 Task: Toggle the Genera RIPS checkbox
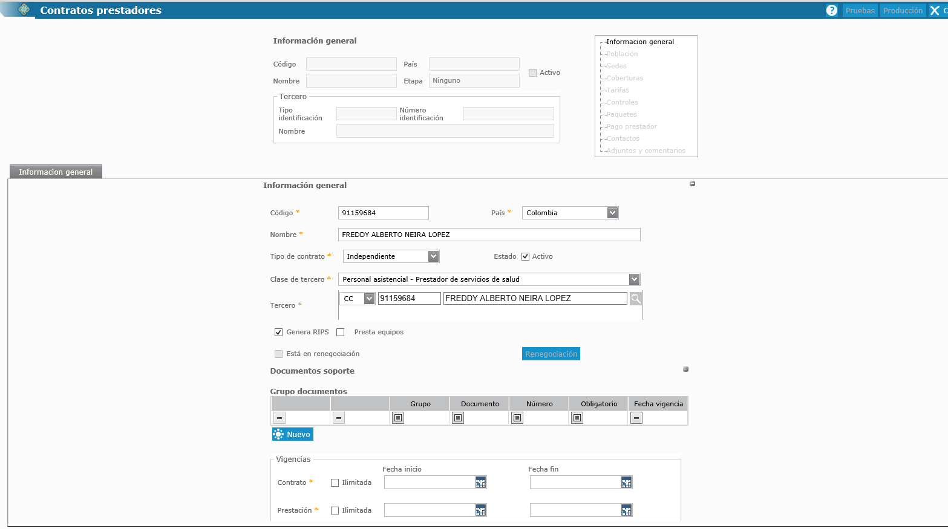(x=279, y=332)
